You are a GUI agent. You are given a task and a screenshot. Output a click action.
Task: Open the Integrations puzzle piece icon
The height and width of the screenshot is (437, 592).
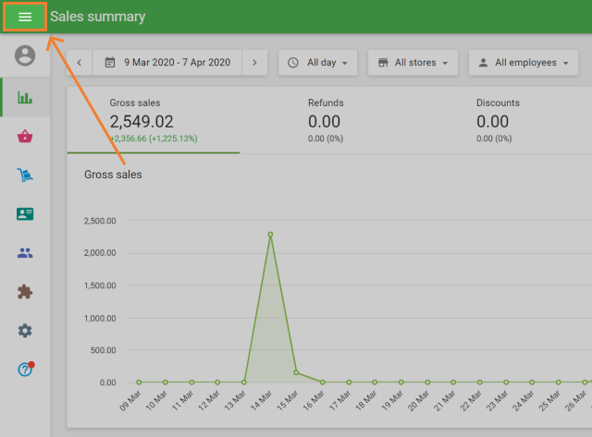[25, 291]
